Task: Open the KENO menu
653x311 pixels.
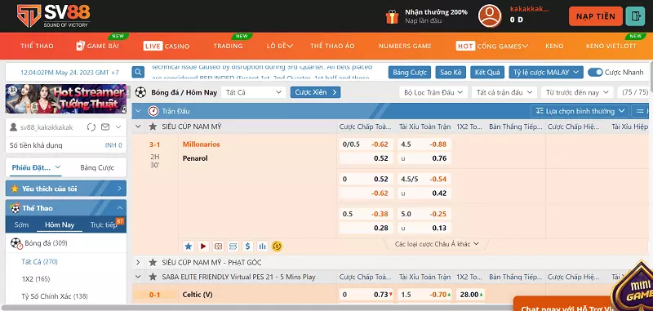Action: (554, 47)
